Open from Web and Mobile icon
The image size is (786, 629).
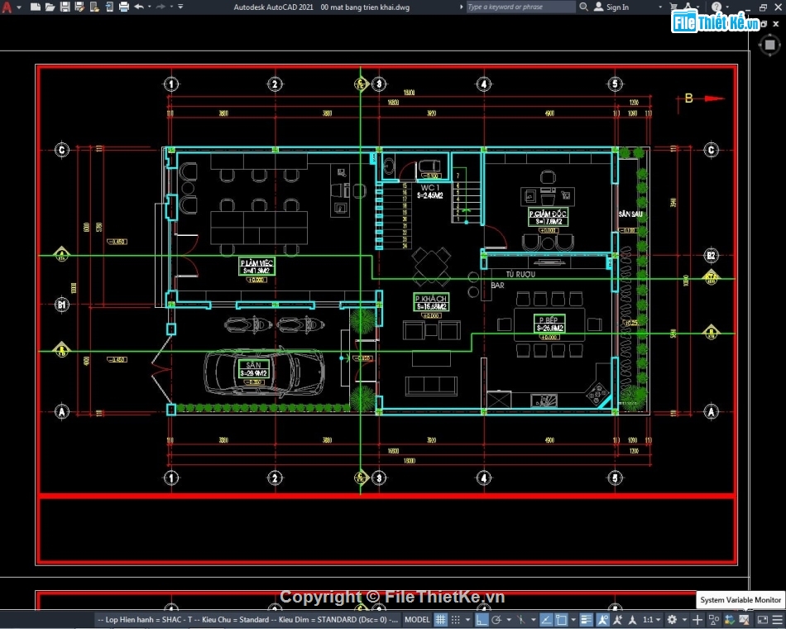pyautogui.click(x=94, y=7)
